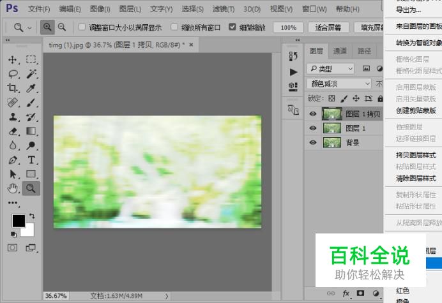Close the timg (1).jpg document tab

coord(191,45)
